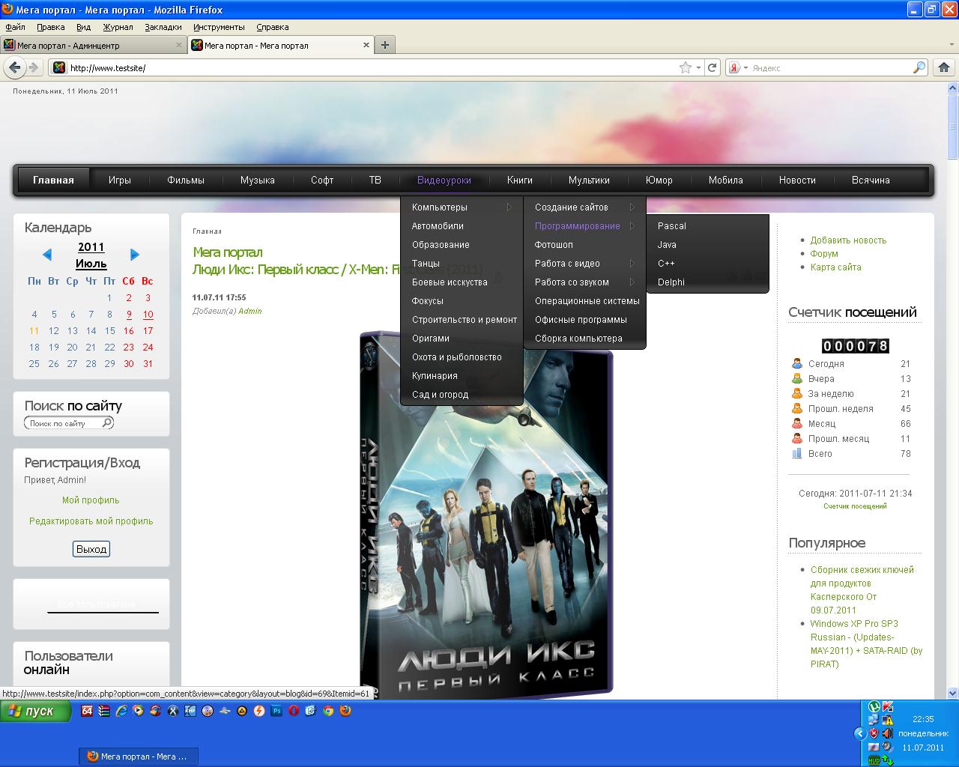Open the Форум link
The width and height of the screenshot is (959, 767).
824,253
